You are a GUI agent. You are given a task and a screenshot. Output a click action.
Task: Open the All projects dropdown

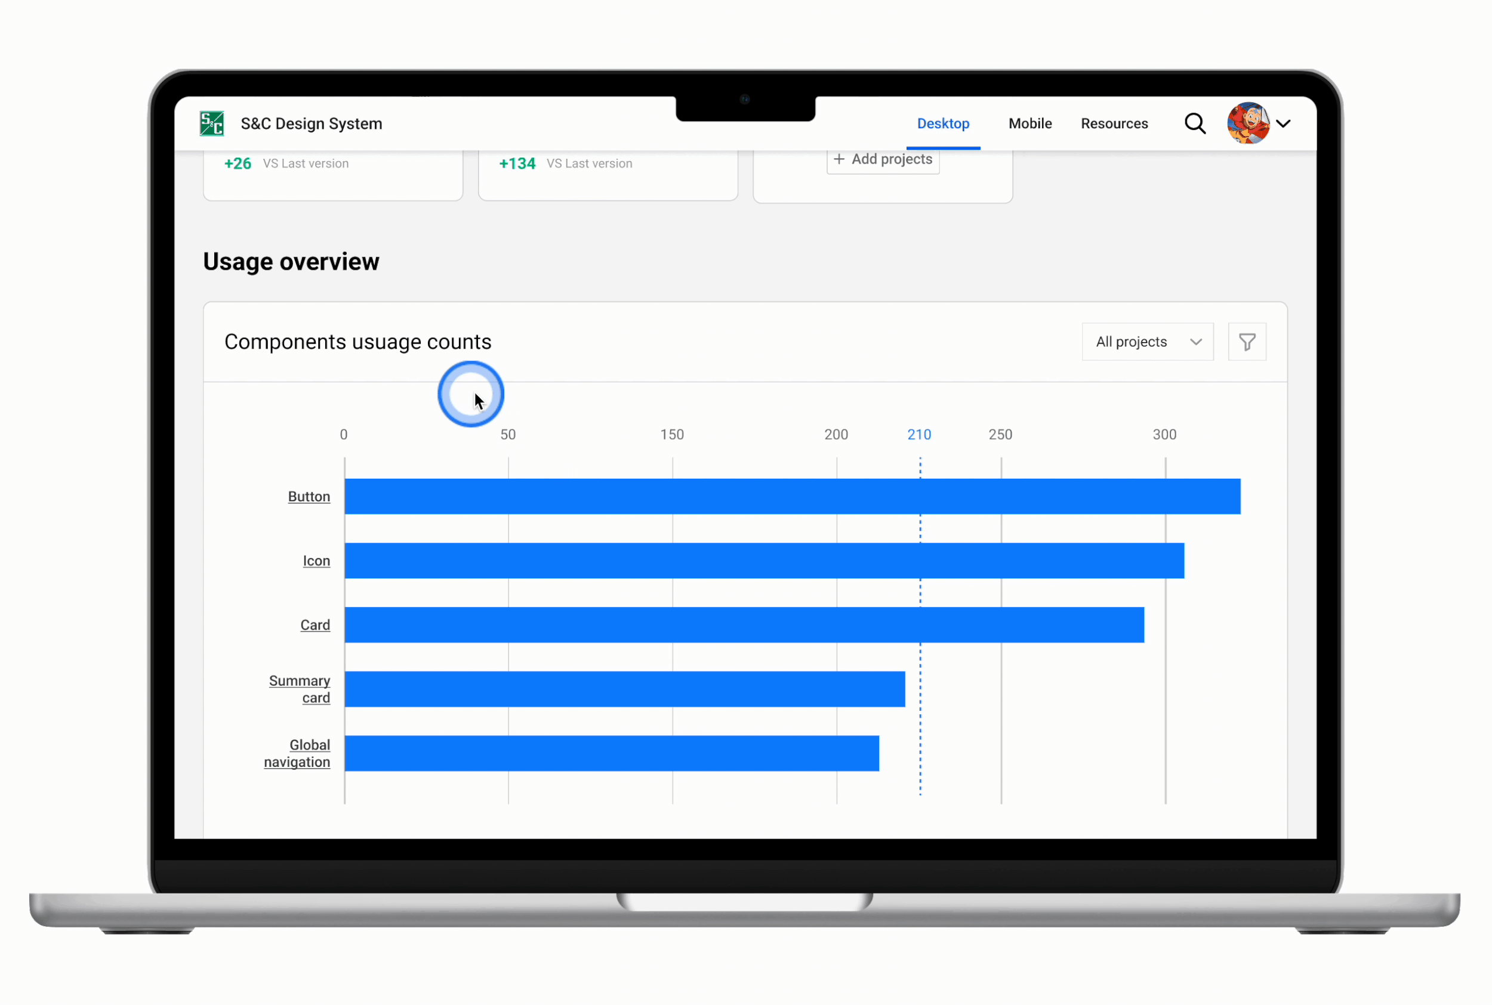[x=1147, y=343]
